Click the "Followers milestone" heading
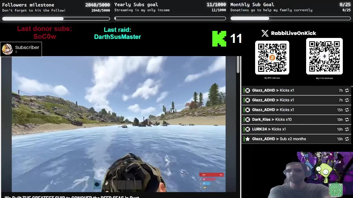 [x=28, y=5]
